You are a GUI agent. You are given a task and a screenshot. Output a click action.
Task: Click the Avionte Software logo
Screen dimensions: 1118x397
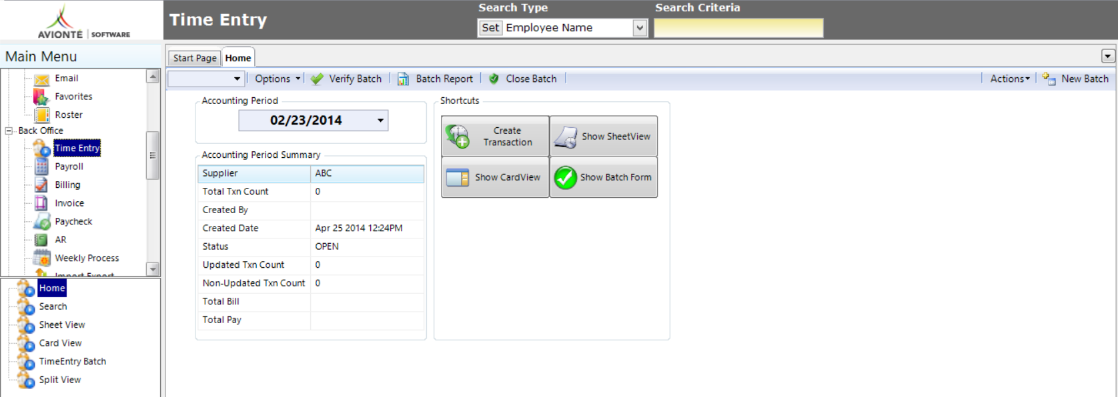click(83, 21)
